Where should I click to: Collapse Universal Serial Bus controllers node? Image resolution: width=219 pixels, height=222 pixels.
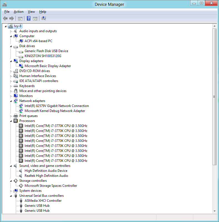[11, 196]
